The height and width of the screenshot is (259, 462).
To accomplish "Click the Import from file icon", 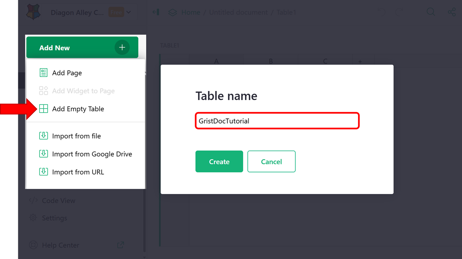I will [x=44, y=136].
